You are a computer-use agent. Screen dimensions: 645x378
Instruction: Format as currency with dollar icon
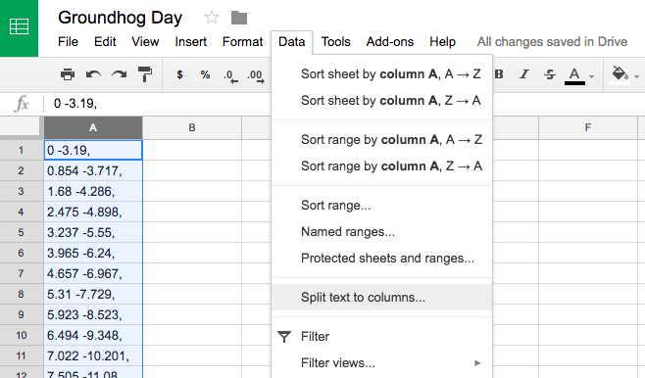pos(179,74)
